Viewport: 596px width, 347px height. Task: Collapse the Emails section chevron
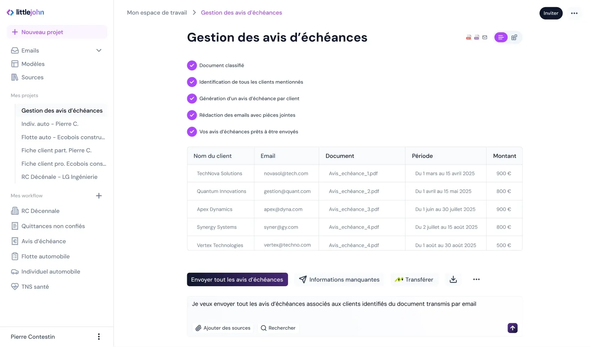99,50
